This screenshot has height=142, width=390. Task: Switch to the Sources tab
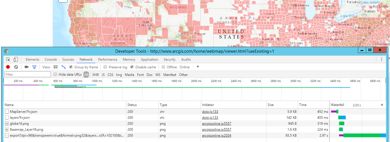click(x=68, y=60)
